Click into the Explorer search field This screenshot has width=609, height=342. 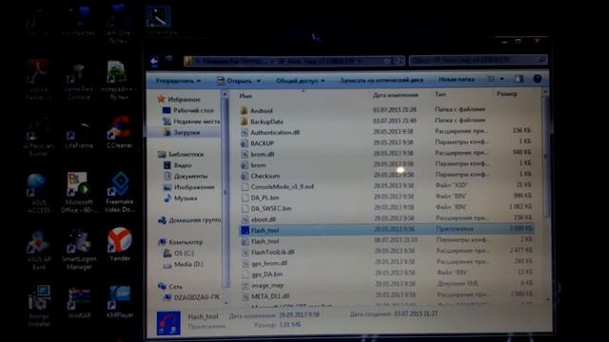(x=478, y=59)
